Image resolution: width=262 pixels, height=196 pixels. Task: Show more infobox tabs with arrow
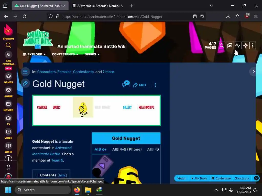click(158, 149)
